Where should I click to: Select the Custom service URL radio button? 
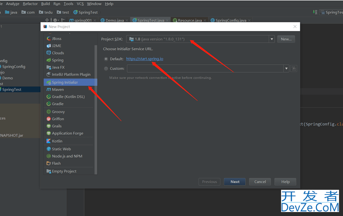[x=106, y=69]
